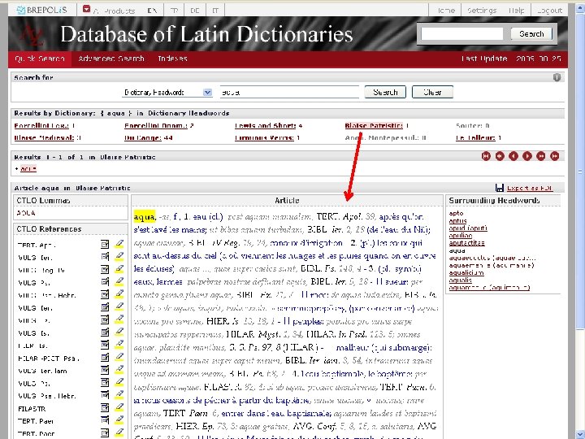Open Blaise Patristic results
The image size is (585, 439).
(374, 126)
